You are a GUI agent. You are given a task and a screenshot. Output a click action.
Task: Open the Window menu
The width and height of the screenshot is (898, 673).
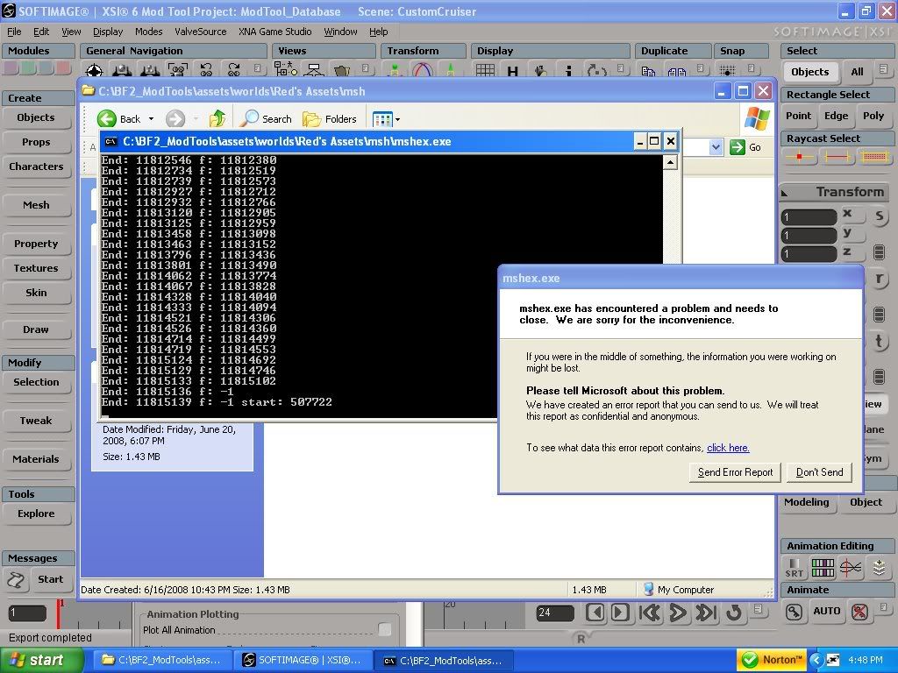340,32
